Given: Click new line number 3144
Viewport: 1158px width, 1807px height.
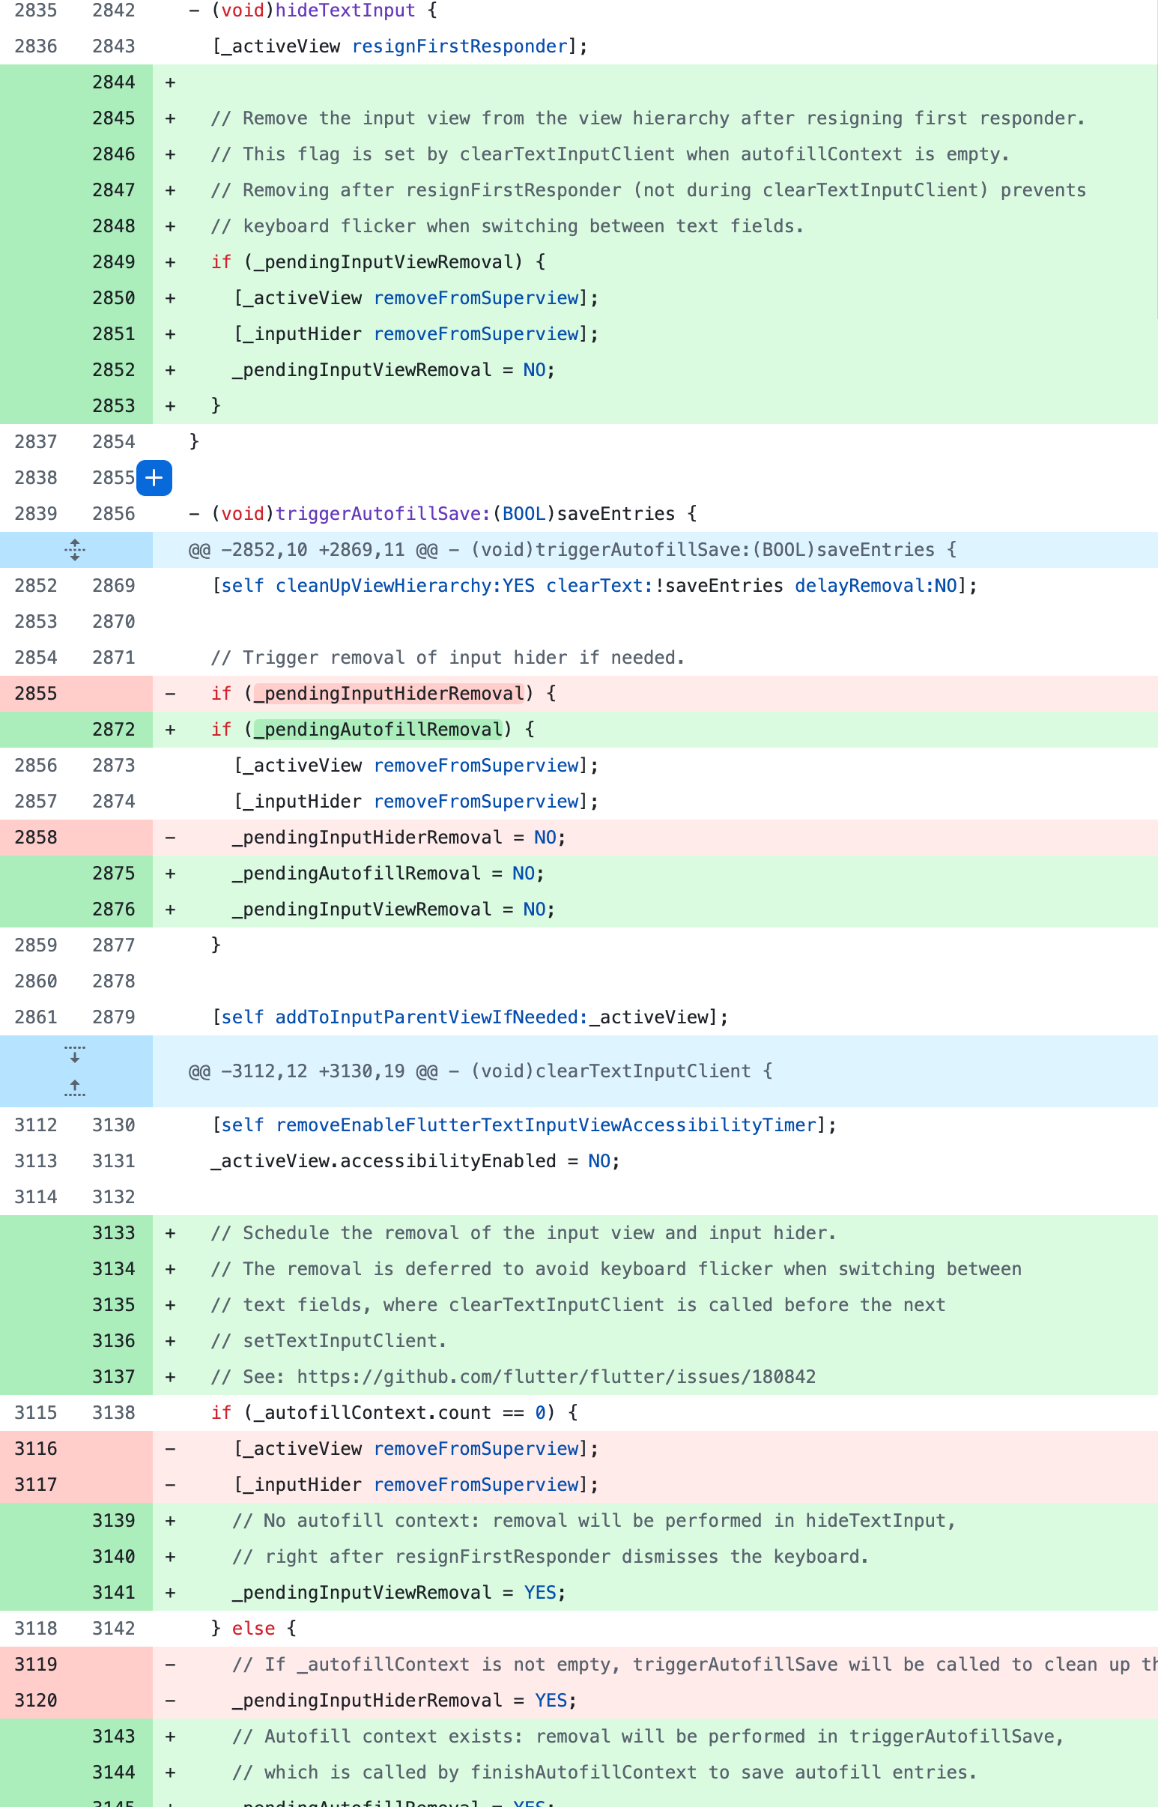Looking at the screenshot, I should point(114,1772).
